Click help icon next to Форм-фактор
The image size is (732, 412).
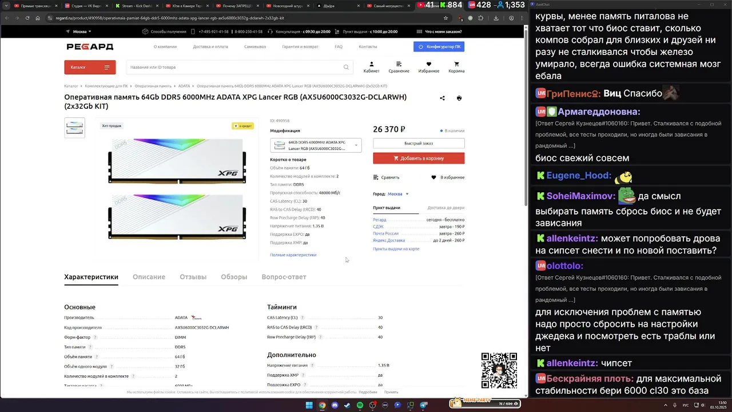point(96,337)
